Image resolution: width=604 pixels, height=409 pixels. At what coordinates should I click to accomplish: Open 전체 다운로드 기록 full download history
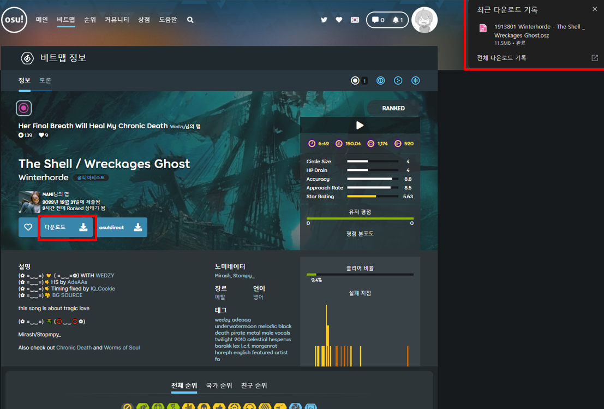501,58
